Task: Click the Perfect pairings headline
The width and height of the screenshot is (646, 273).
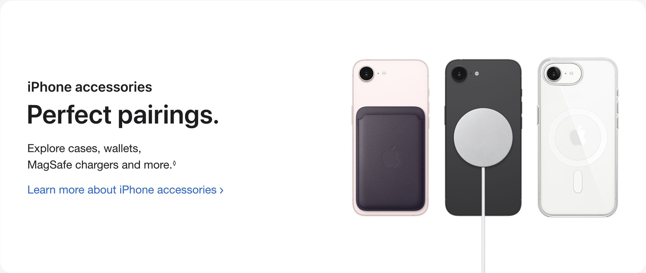Action: (x=123, y=115)
